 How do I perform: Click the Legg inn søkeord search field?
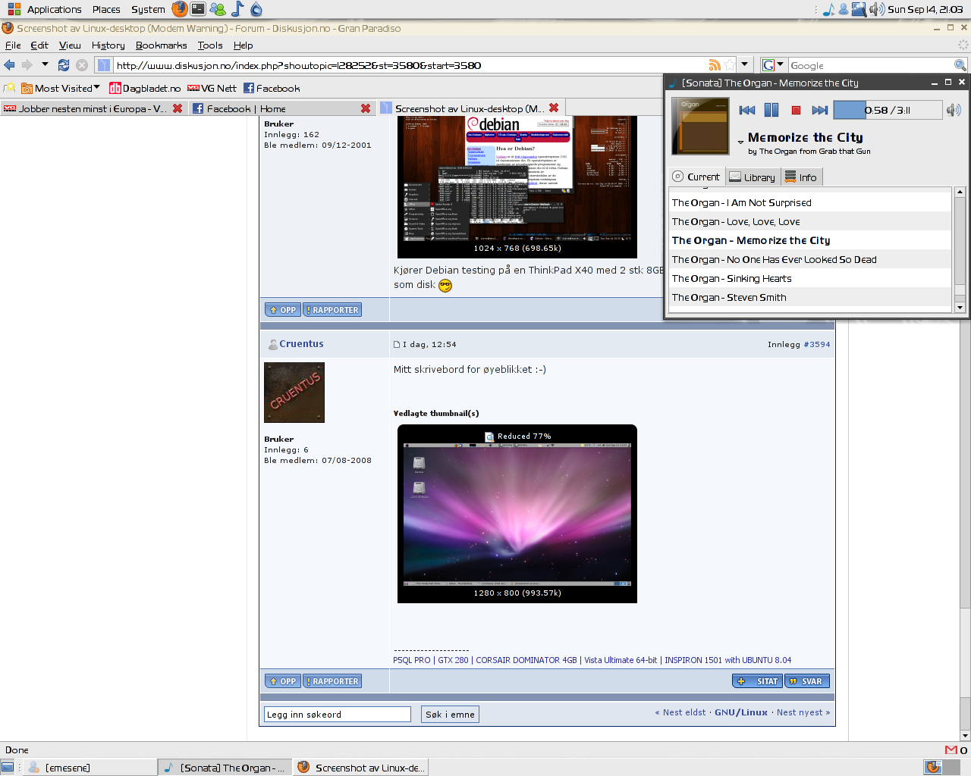338,715
